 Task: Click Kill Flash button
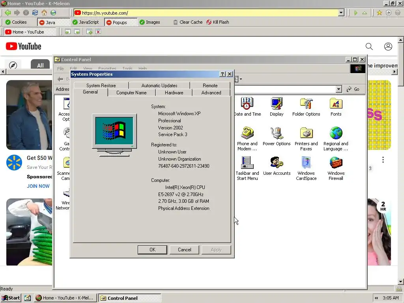click(218, 22)
